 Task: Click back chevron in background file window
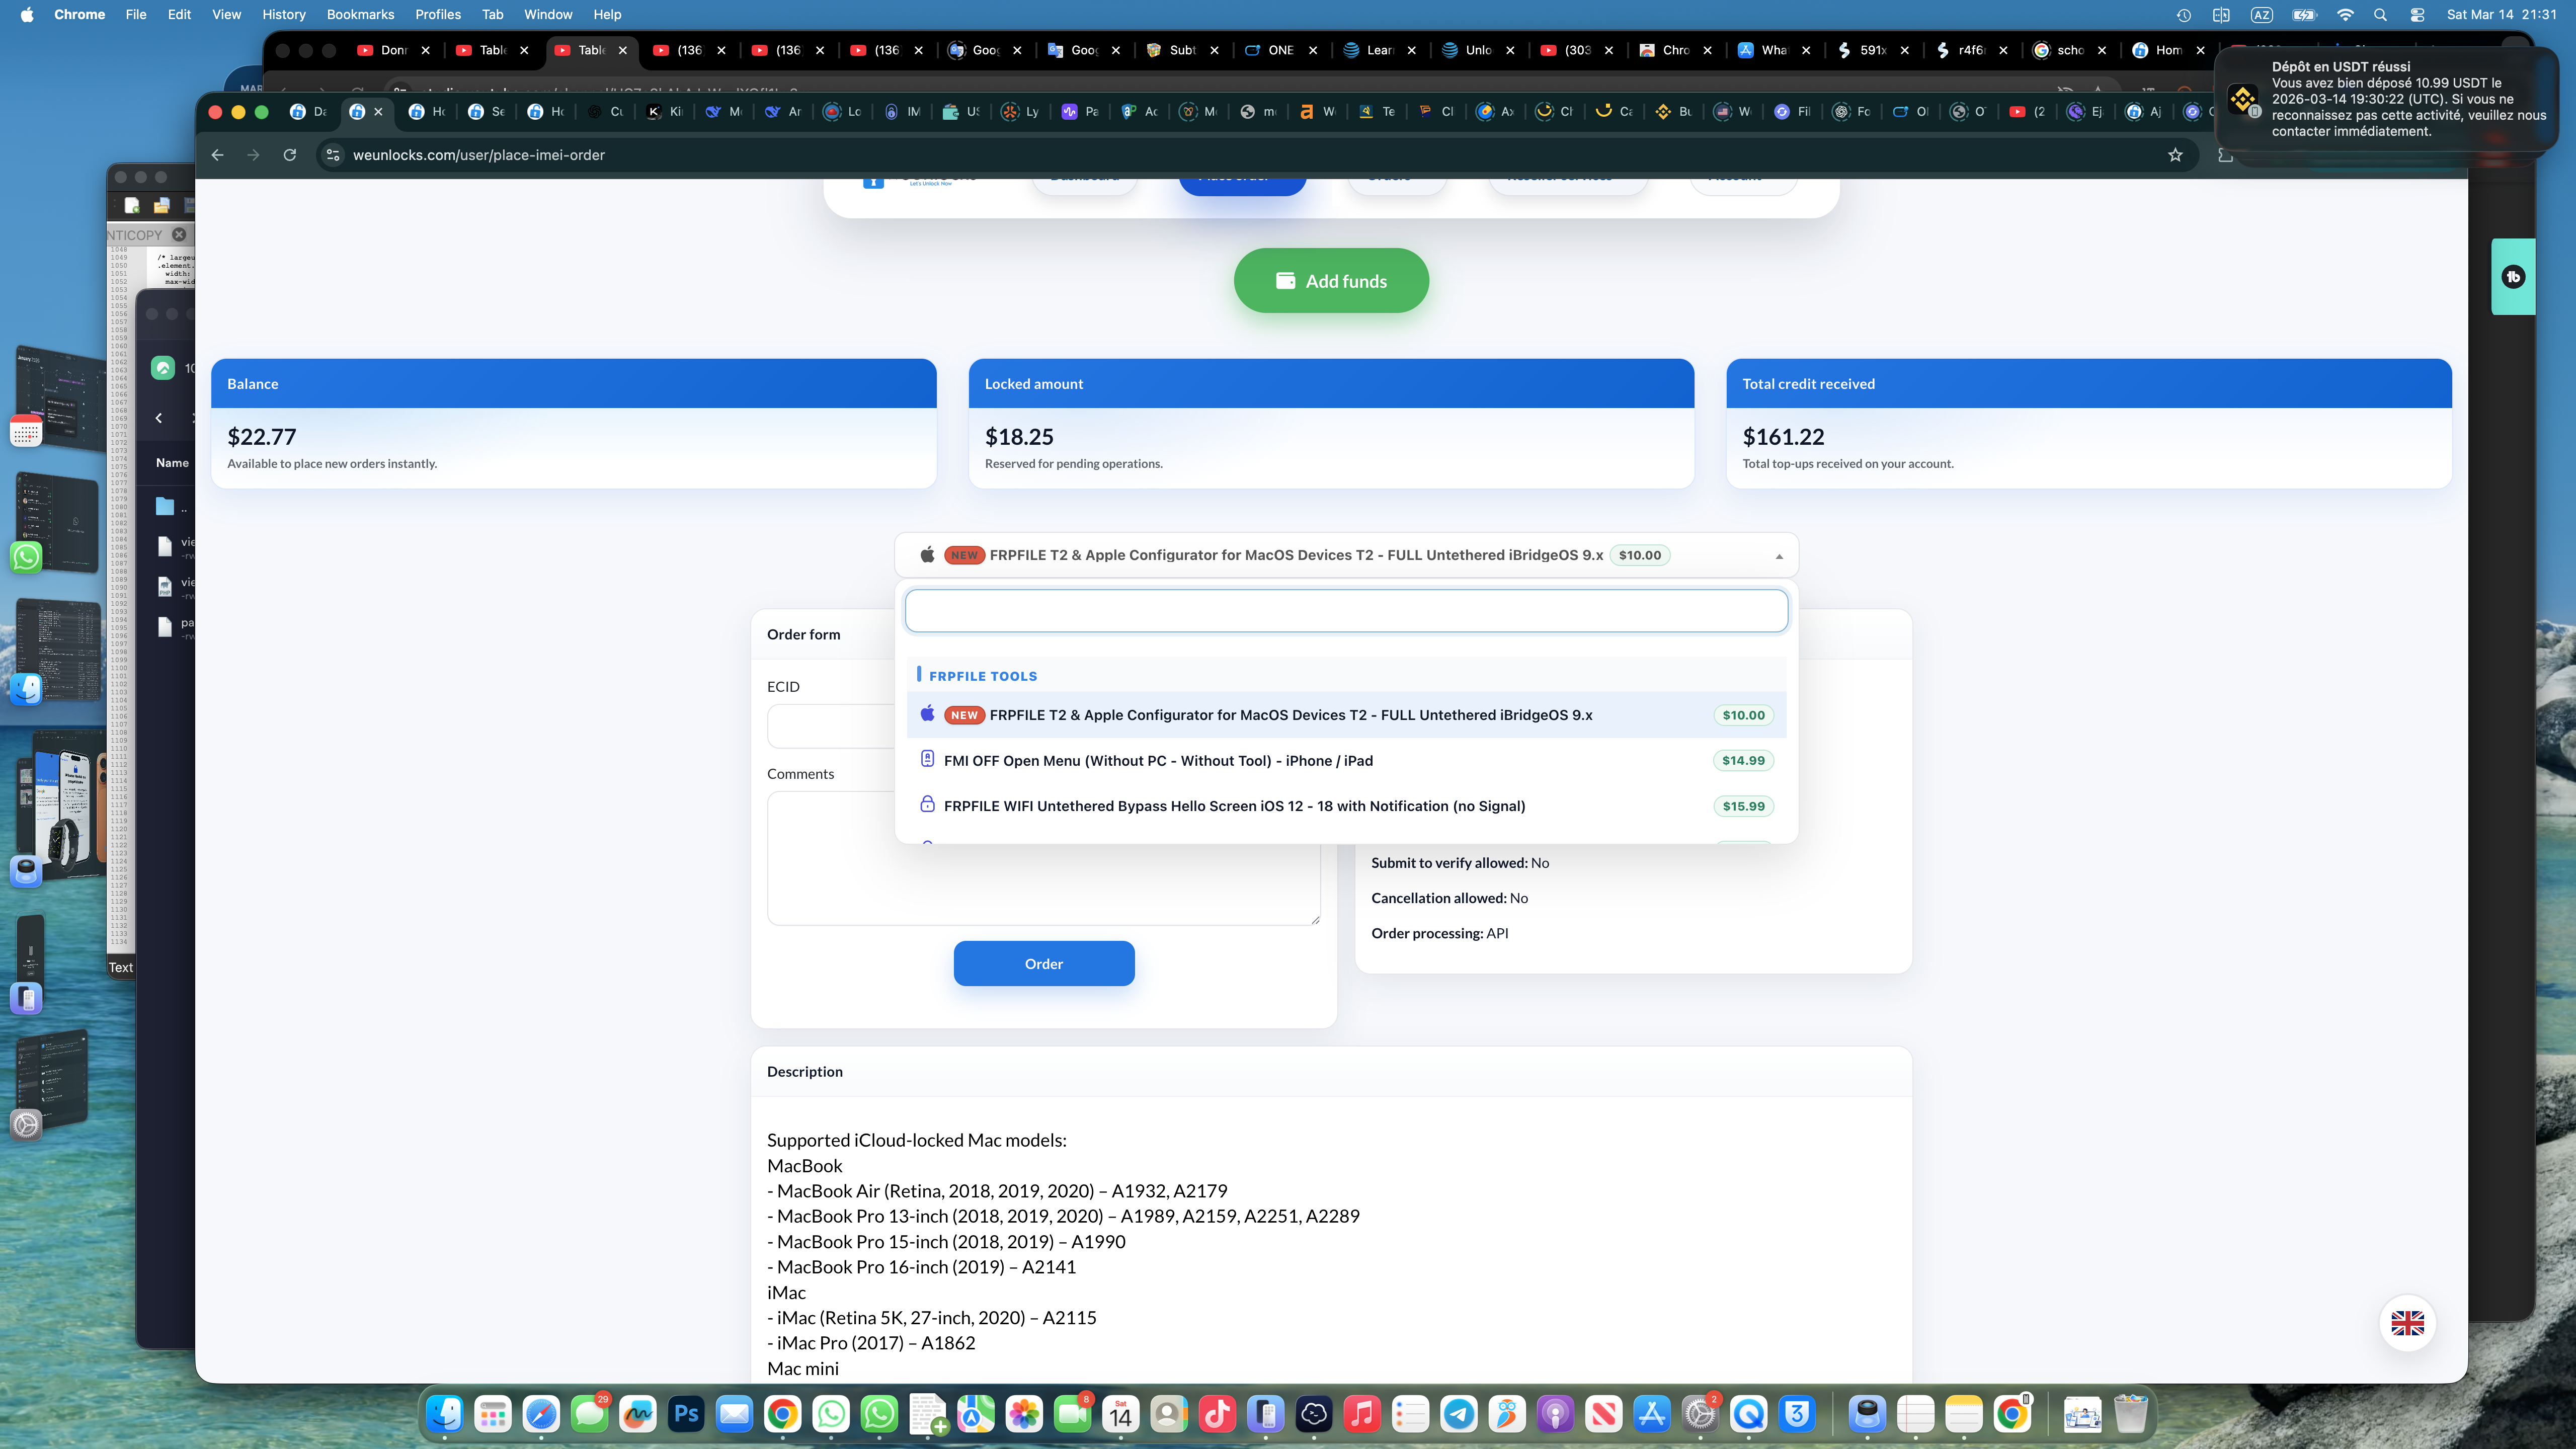[x=159, y=418]
